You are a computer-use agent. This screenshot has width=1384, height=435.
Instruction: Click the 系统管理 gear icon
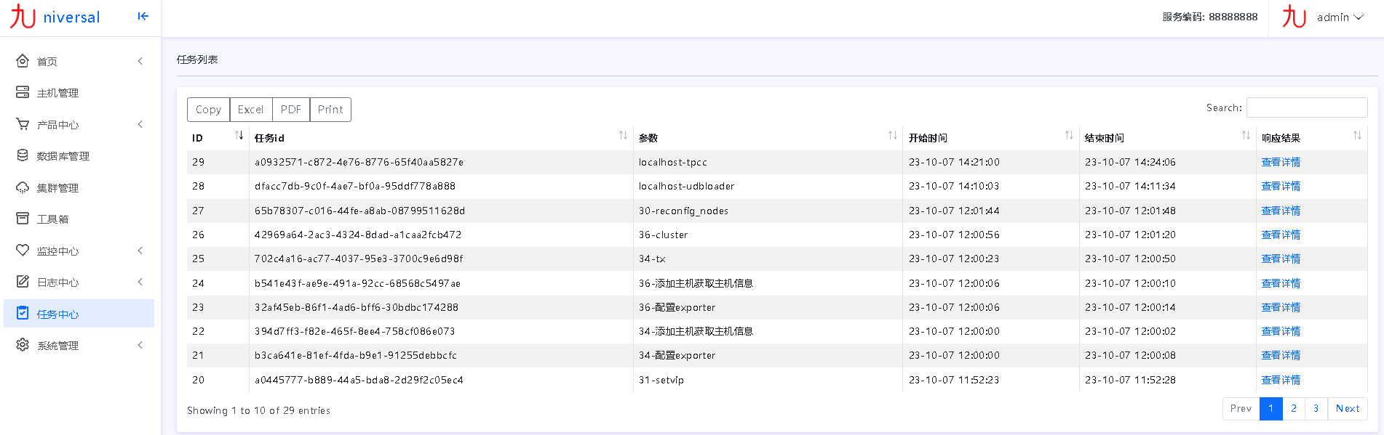coord(23,345)
